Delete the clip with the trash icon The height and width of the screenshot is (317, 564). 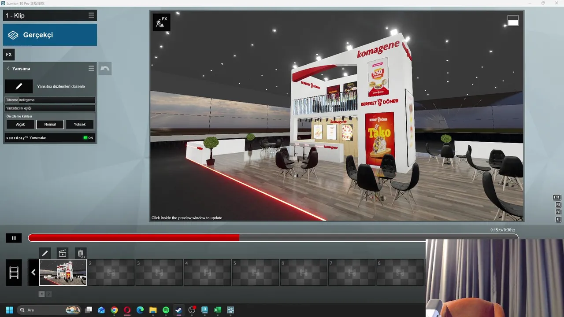coord(80,253)
